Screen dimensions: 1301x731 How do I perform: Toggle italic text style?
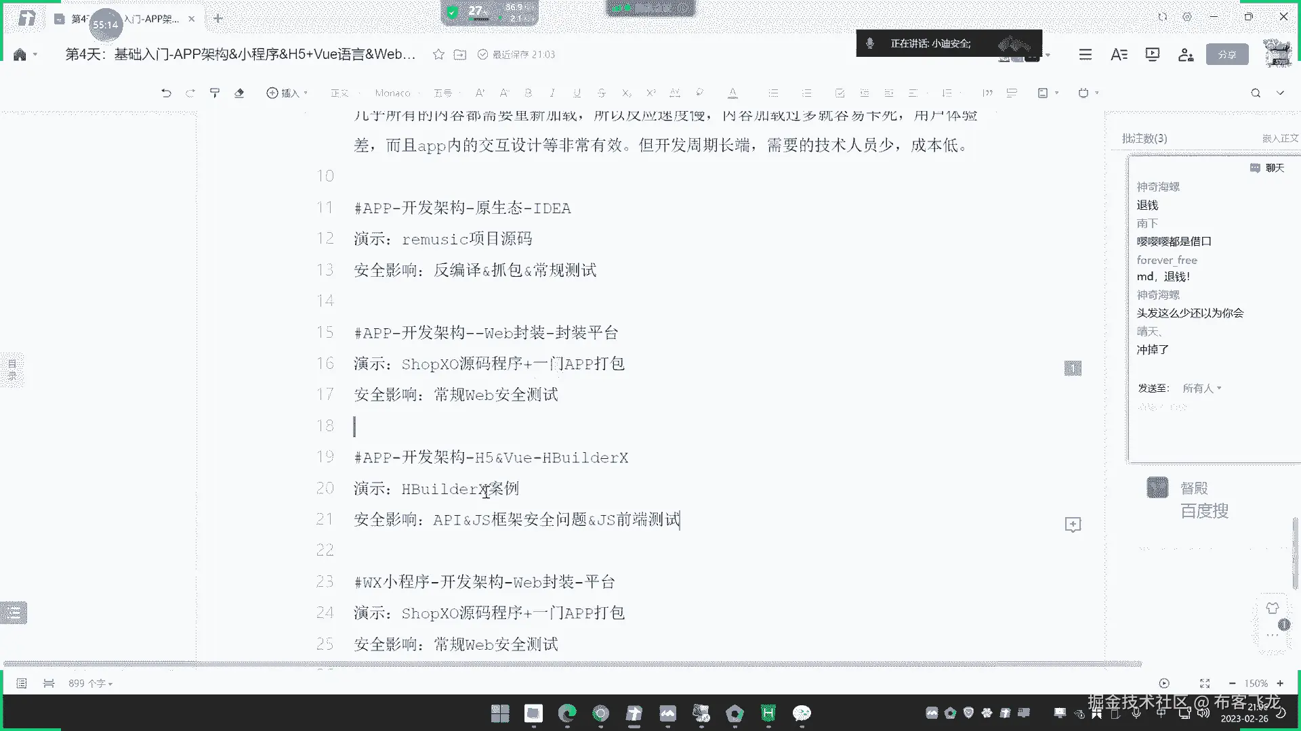coord(552,93)
